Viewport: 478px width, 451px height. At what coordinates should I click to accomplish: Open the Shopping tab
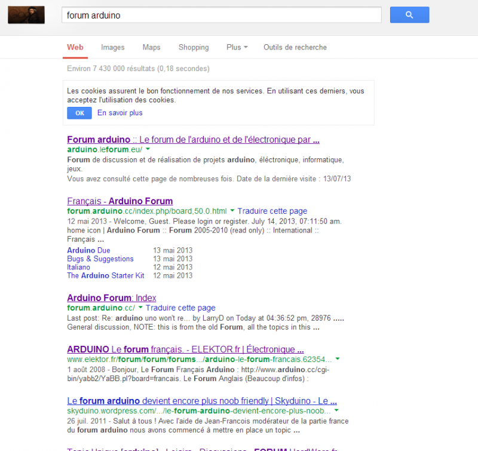194,47
